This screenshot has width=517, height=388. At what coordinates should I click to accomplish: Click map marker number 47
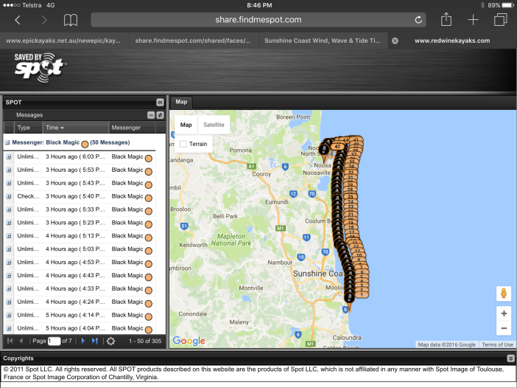337,147
